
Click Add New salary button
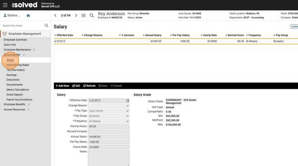tap(62, 86)
